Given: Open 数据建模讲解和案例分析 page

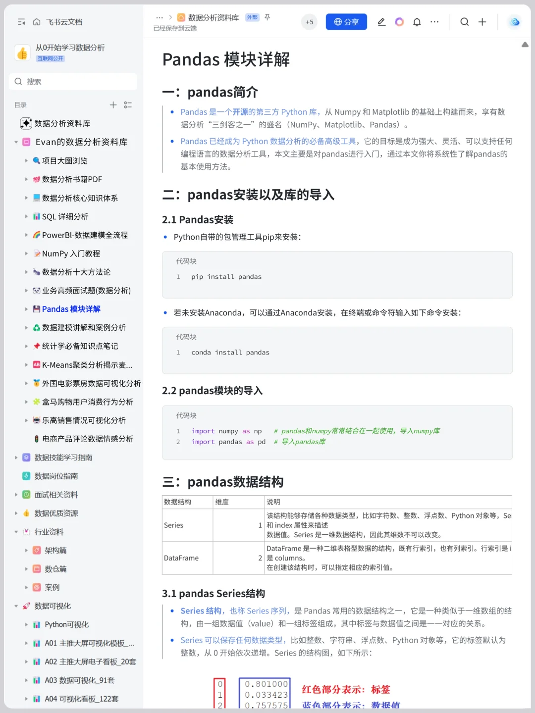Looking at the screenshot, I should click(x=84, y=328).
